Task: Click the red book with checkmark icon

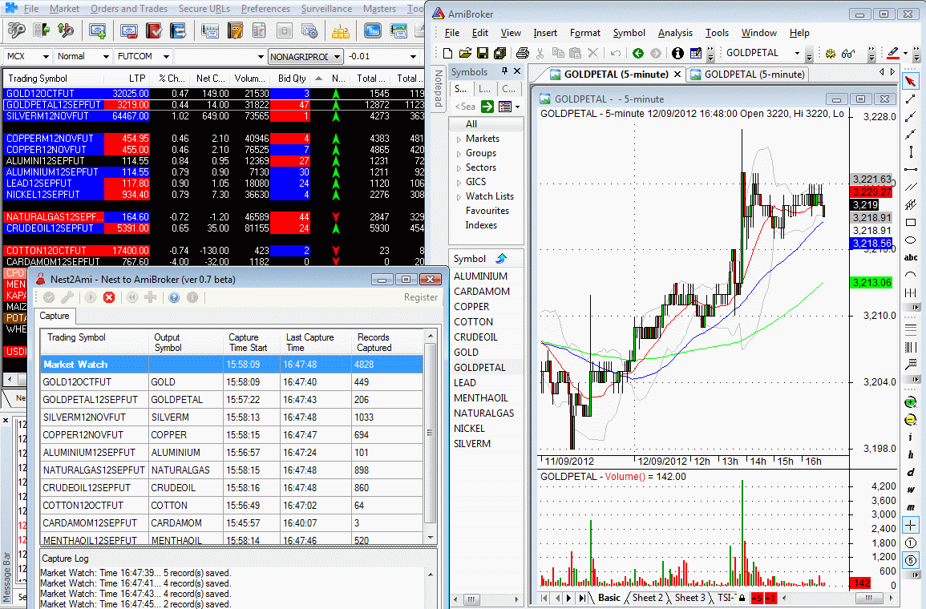Action: (x=154, y=30)
